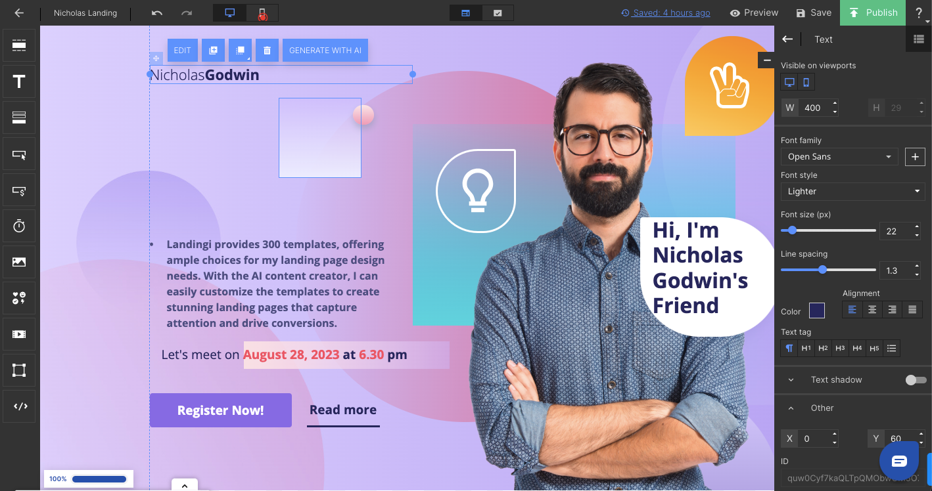The width and height of the screenshot is (932, 491).
Task: Add a payment button widget with dollar icon
Action: pyautogui.click(x=19, y=190)
